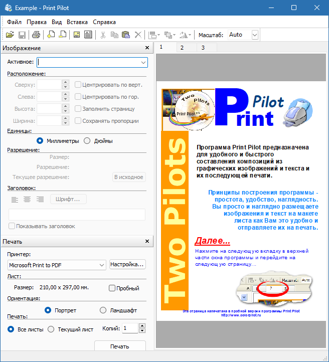Viewport: 329px width, 362px height.
Task: Toggle Центрировать по верт. checkbox
Action: 78,85
